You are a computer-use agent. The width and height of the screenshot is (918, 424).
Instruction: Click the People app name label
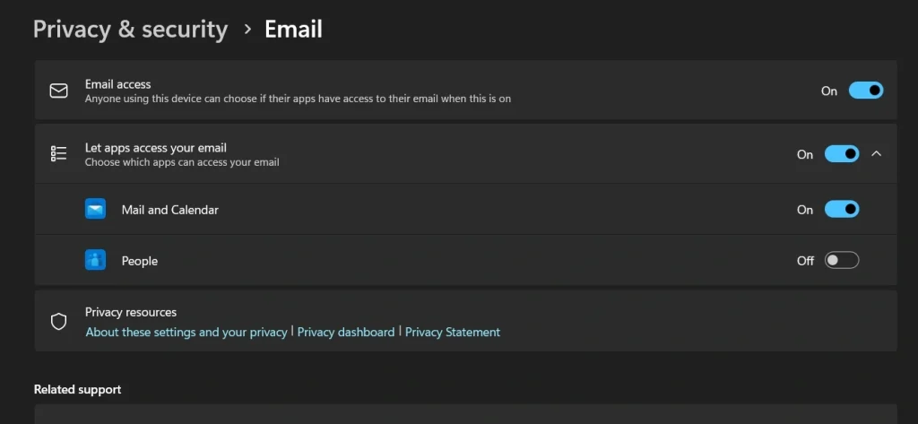coord(140,261)
